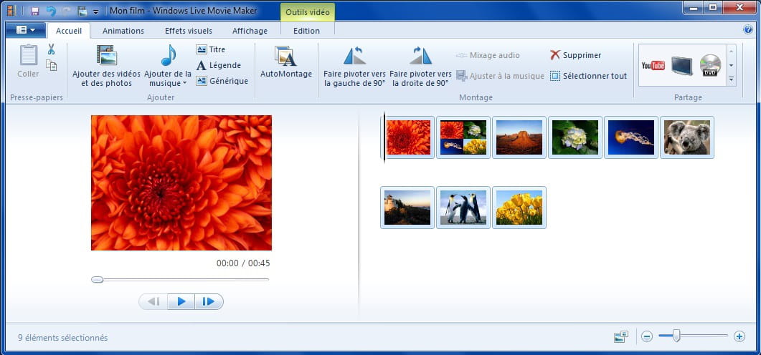Launch AutoMontage

pos(286,62)
